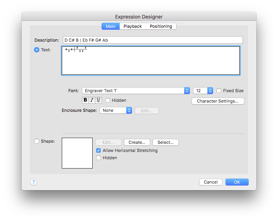This screenshot has width=278, height=221.
Task: Open the Enclosure Shape dropdown set to None
Action: pos(116,110)
